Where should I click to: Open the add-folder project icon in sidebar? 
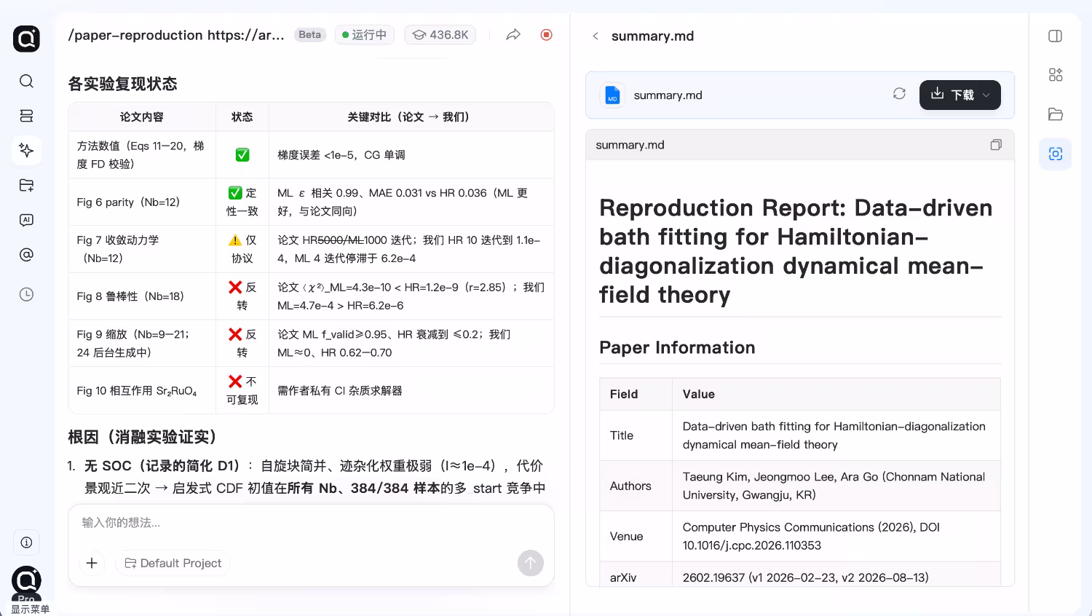(x=26, y=185)
